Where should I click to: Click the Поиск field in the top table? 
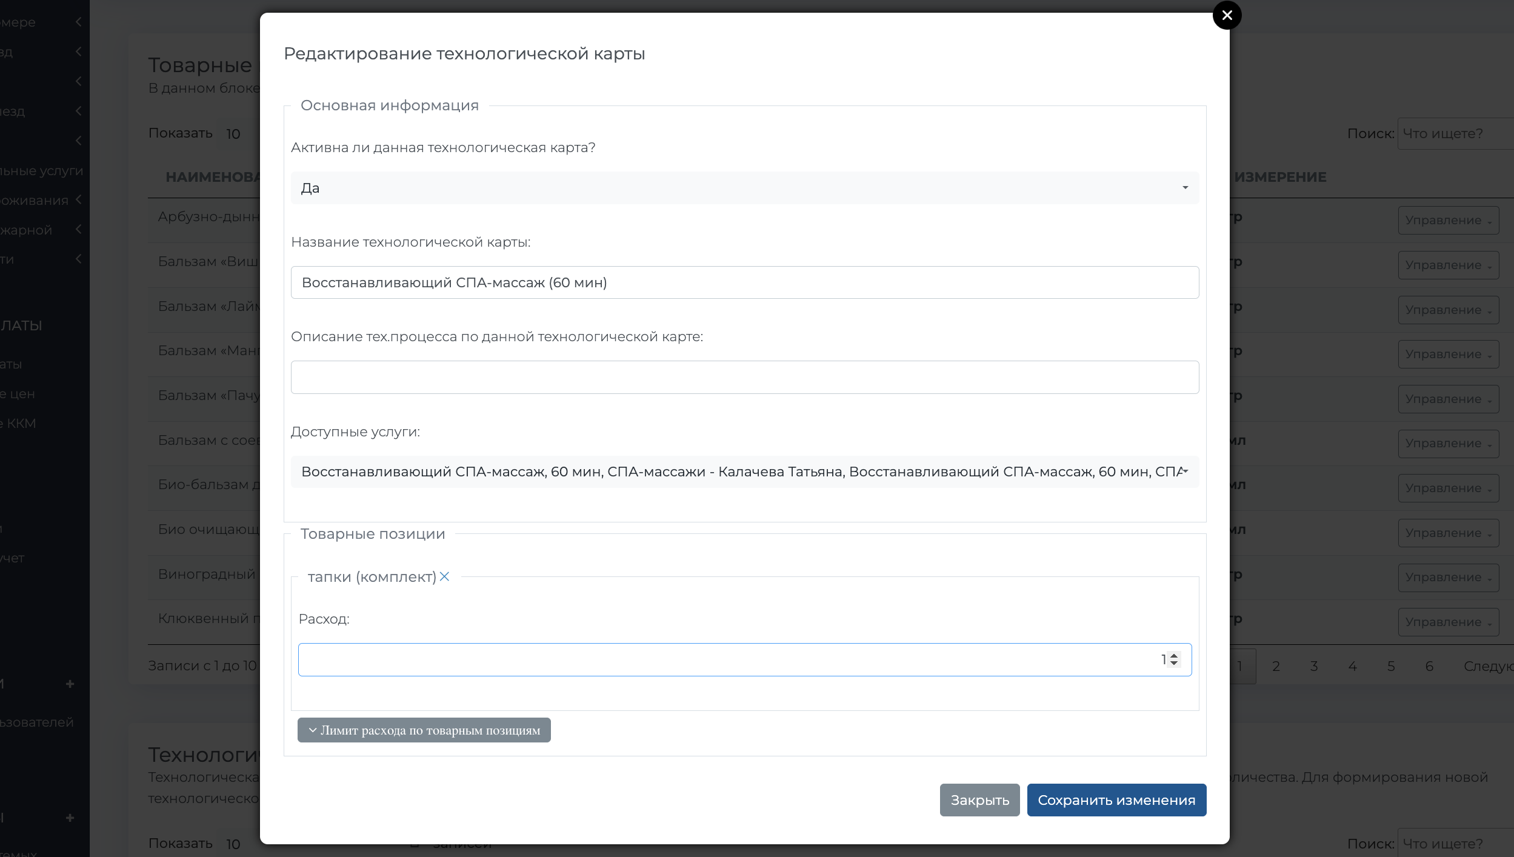click(1455, 133)
